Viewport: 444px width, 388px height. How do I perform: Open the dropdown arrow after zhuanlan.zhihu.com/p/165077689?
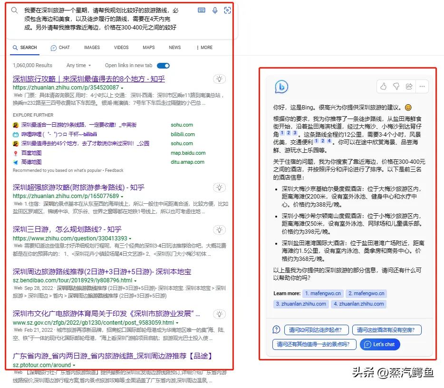click(x=122, y=196)
